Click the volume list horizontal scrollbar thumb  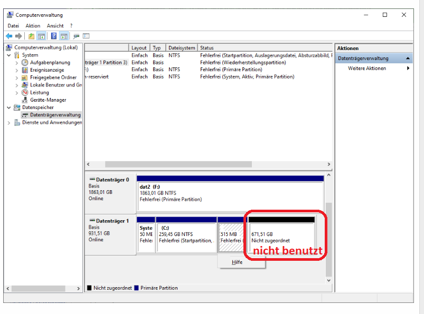[178, 164]
